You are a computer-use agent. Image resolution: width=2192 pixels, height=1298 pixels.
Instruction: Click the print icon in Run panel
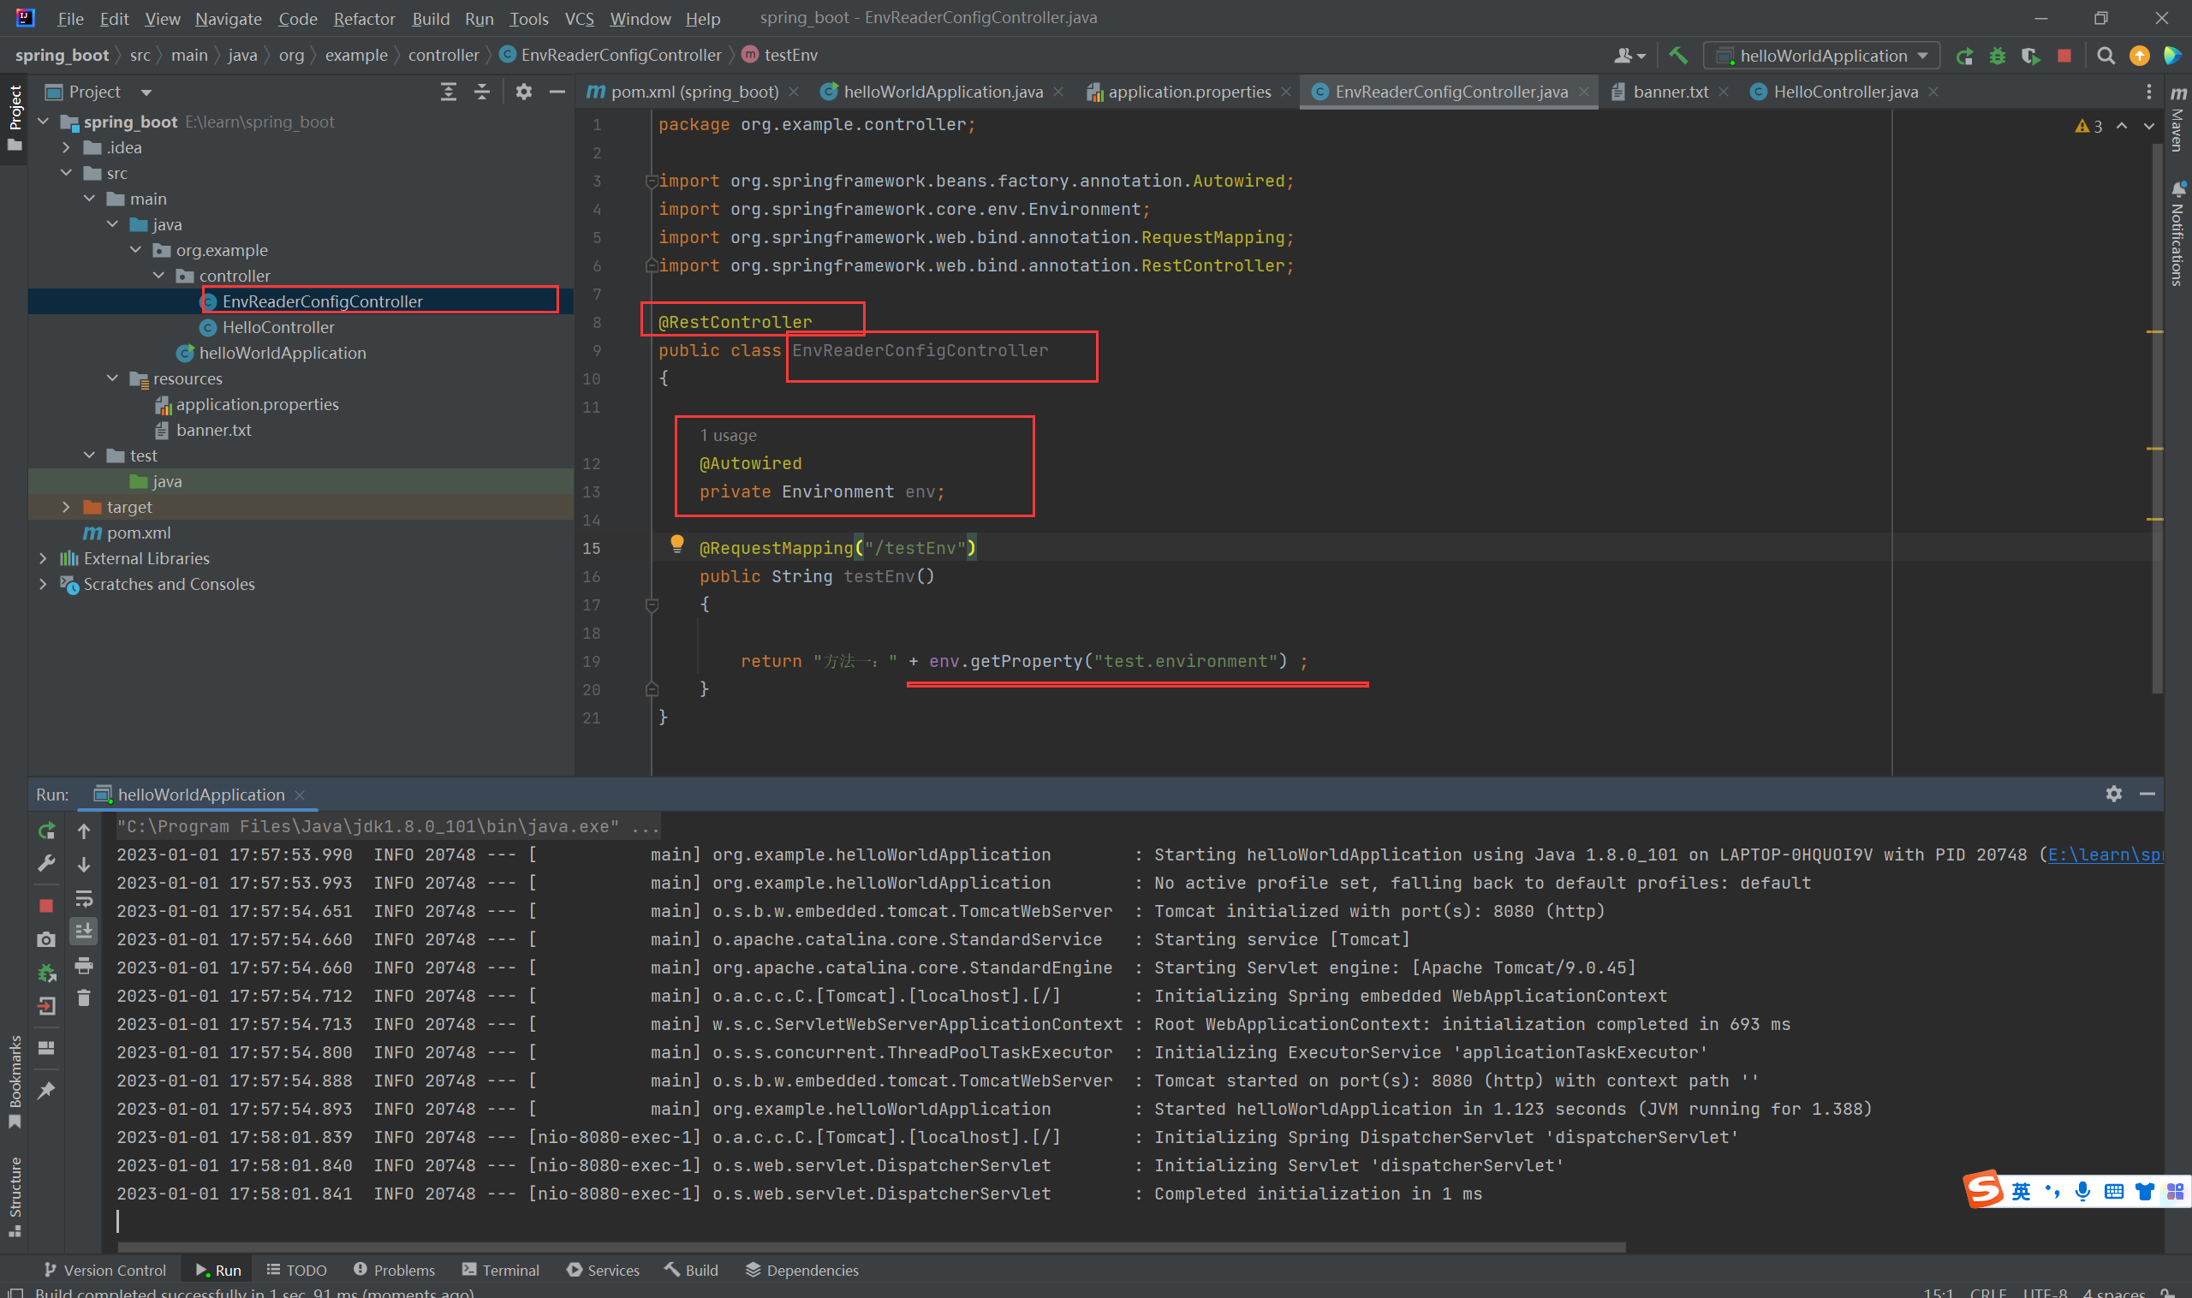(84, 966)
